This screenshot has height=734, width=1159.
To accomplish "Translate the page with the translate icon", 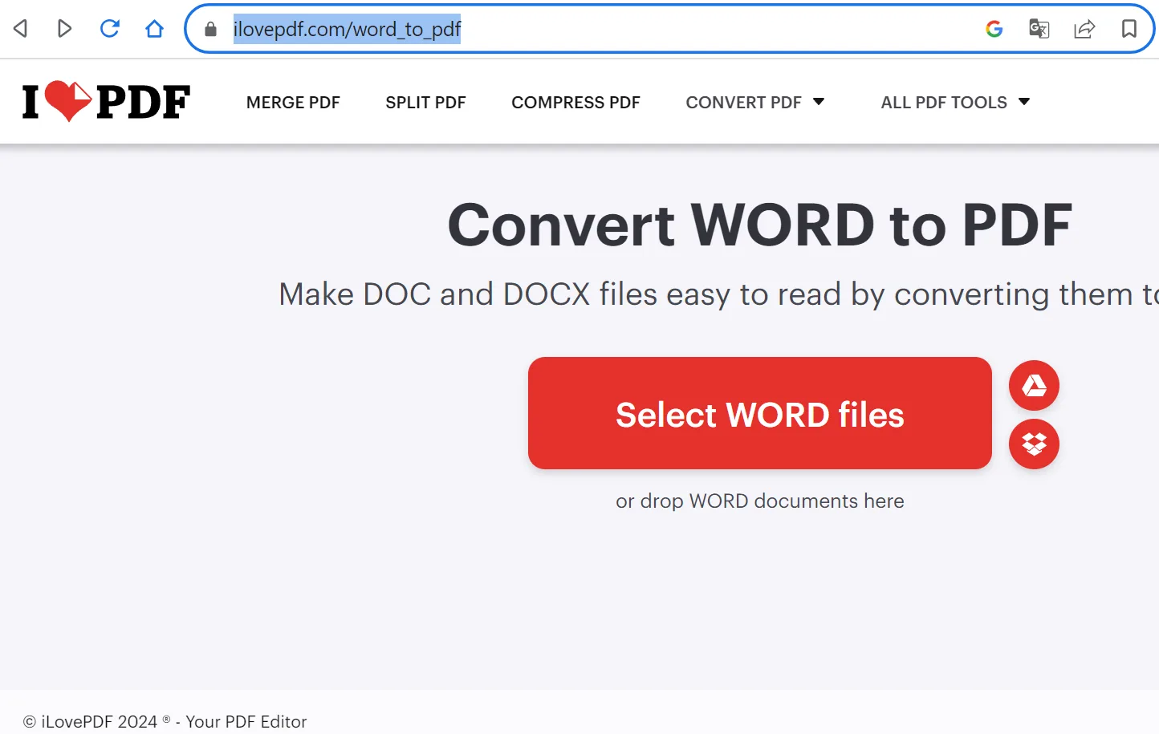I will 1039,29.
